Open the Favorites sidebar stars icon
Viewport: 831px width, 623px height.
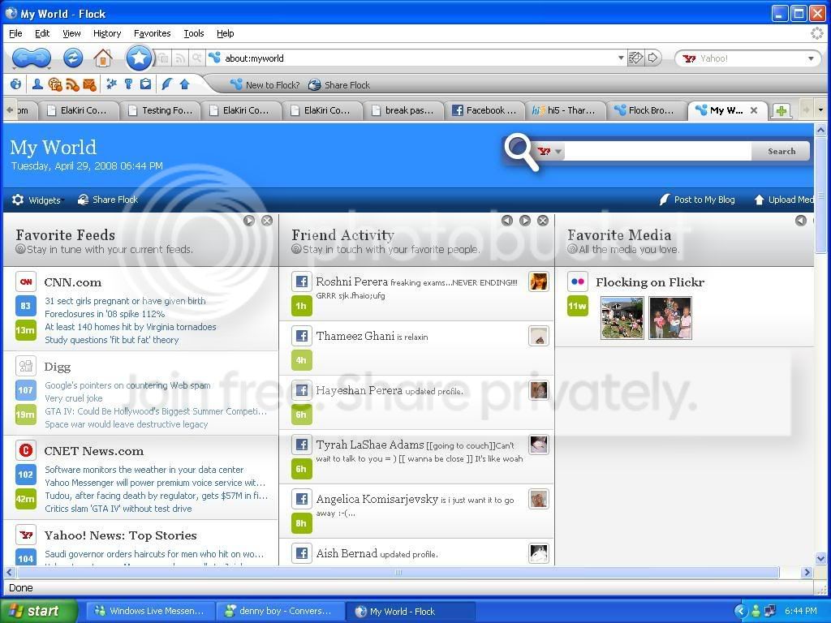tap(111, 84)
